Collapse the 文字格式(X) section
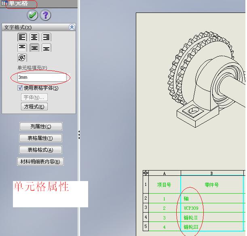 (72, 27)
